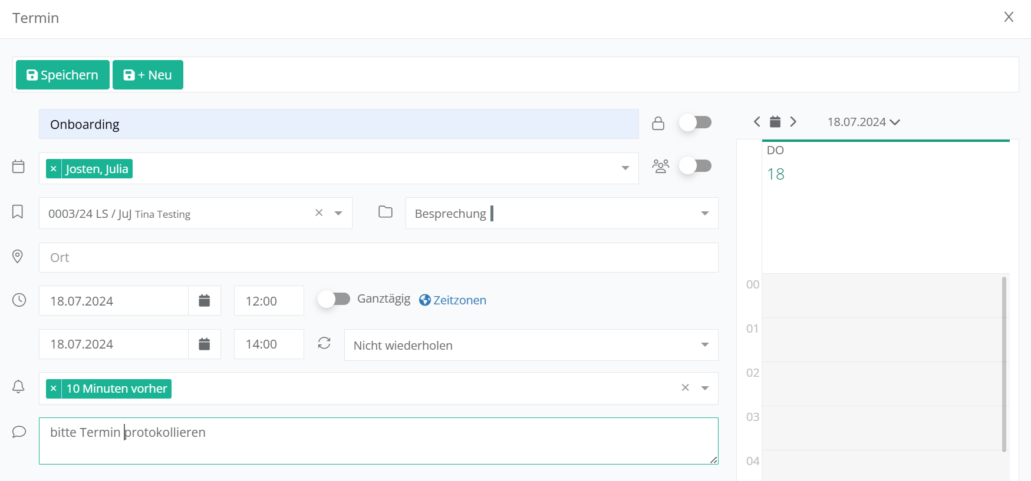The image size is (1031, 481).
Task: Toggle the private lock switch
Action: [695, 122]
